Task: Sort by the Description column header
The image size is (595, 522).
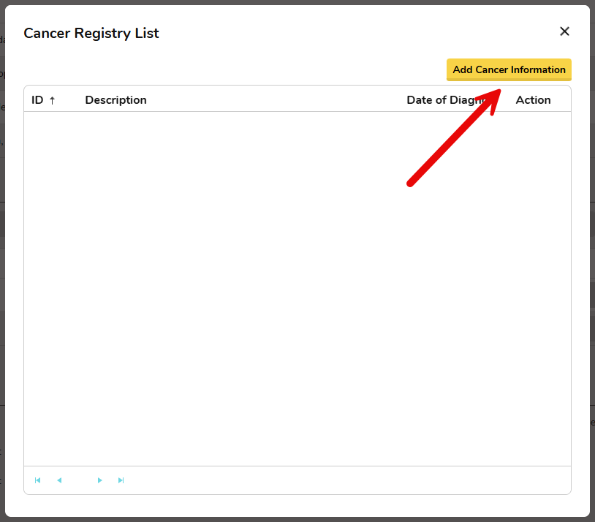Action: (x=115, y=100)
